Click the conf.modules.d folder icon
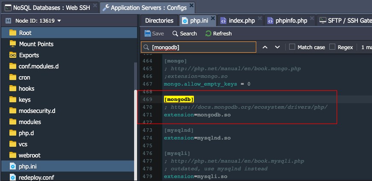 [x=13, y=66]
